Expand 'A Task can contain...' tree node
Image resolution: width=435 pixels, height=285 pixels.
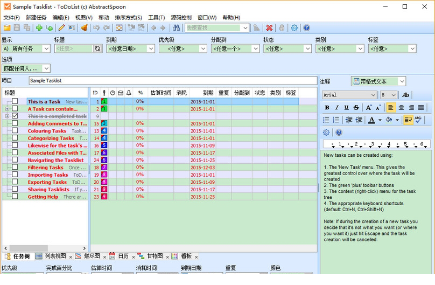click(7, 109)
